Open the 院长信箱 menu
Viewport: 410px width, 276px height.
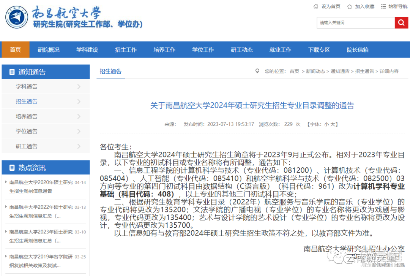(358, 50)
